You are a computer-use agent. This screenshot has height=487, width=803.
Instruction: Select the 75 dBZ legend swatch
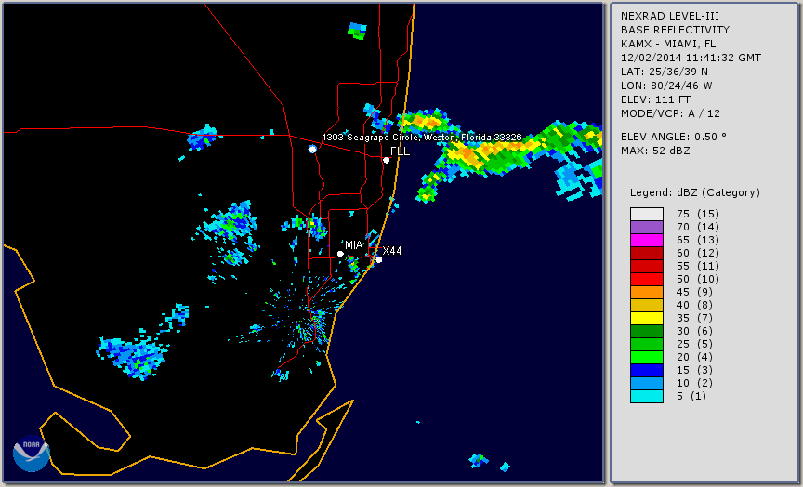pos(647,214)
